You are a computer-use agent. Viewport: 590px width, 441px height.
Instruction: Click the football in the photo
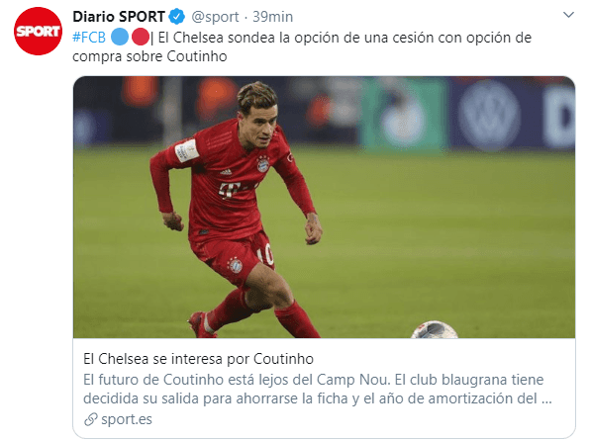(x=434, y=329)
